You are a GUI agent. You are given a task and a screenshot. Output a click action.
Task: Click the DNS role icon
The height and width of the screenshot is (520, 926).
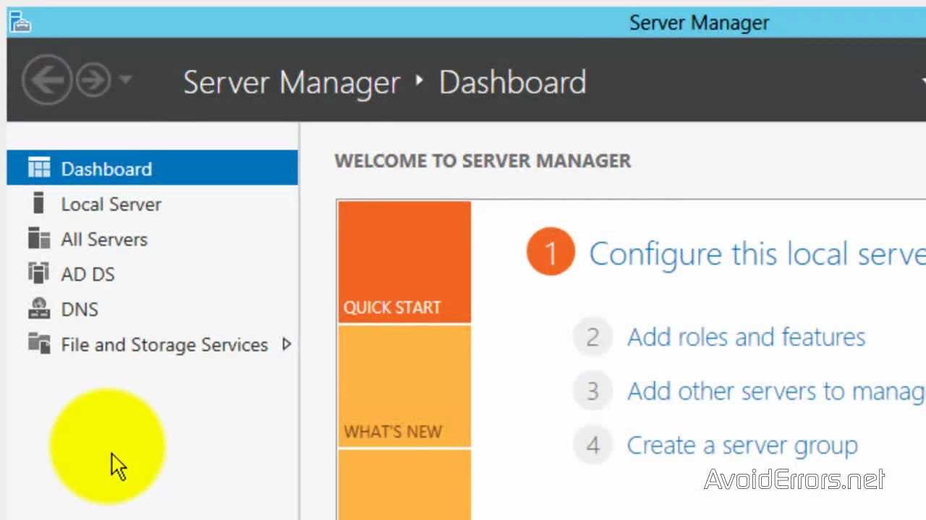pos(39,309)
